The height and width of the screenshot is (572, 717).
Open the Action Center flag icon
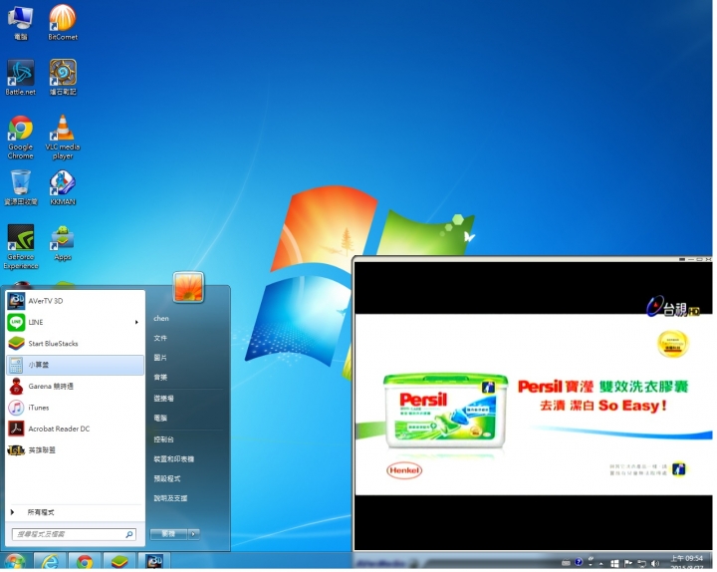627,563
